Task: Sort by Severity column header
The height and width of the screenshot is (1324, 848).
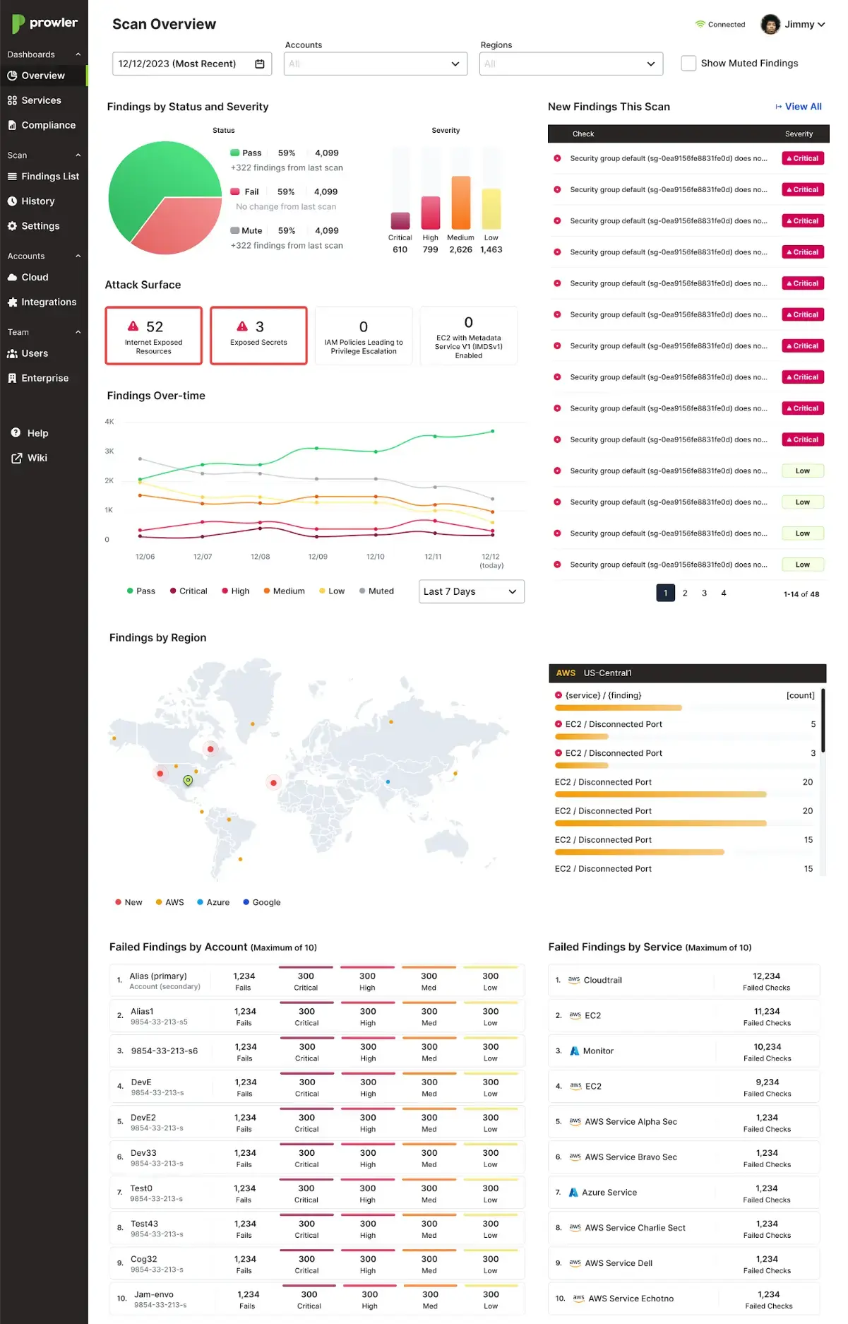Action: pyautogui.click(x=799, y=134)
